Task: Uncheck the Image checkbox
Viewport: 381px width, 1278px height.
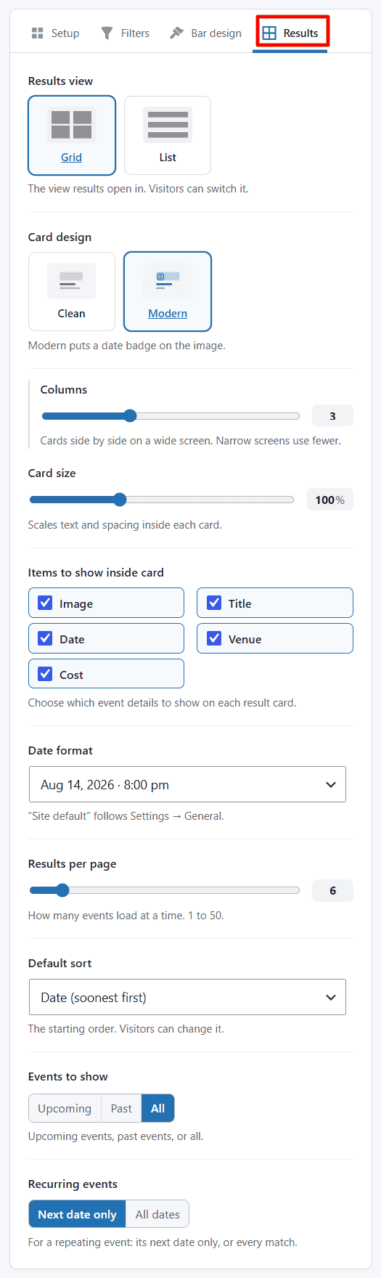Action: pos(45,603)
